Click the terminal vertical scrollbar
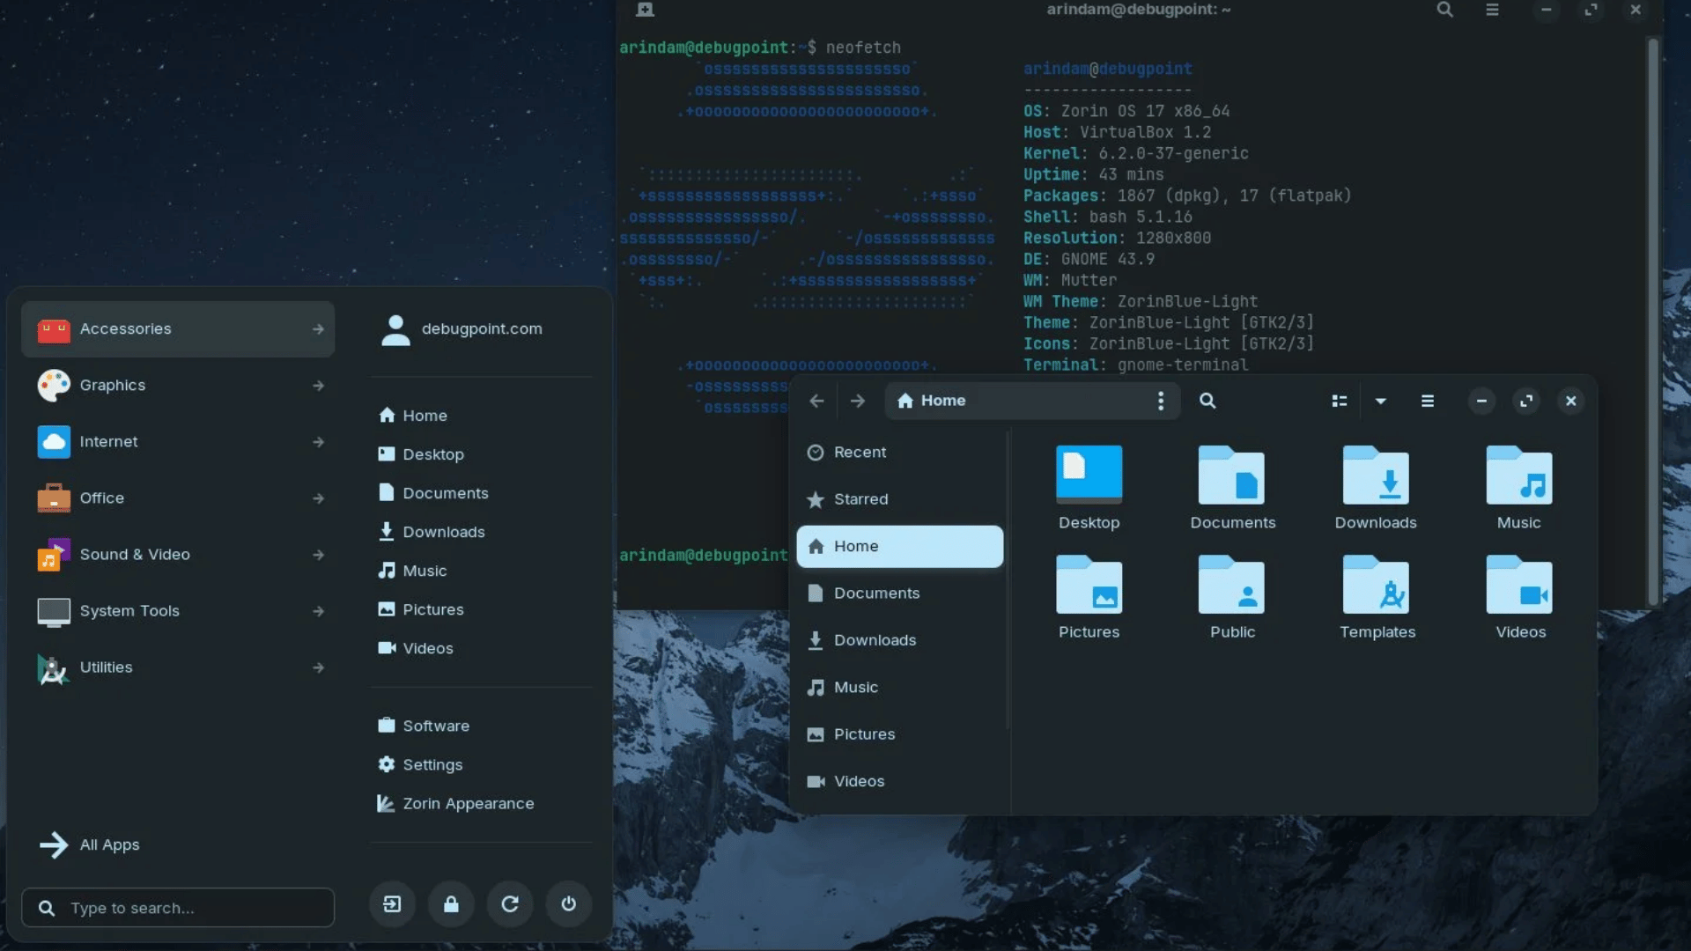1691x951 pixels. [x=1653, y=322]
